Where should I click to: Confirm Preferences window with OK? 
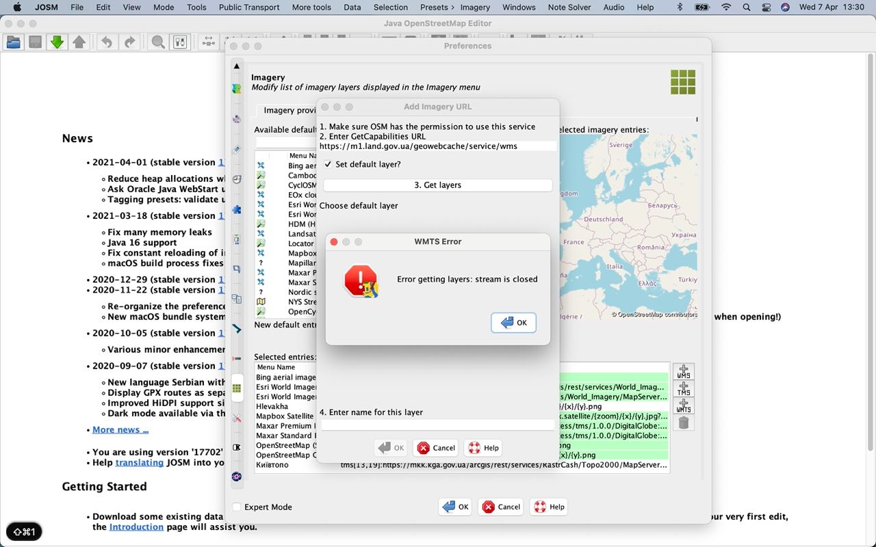[455, 507]
